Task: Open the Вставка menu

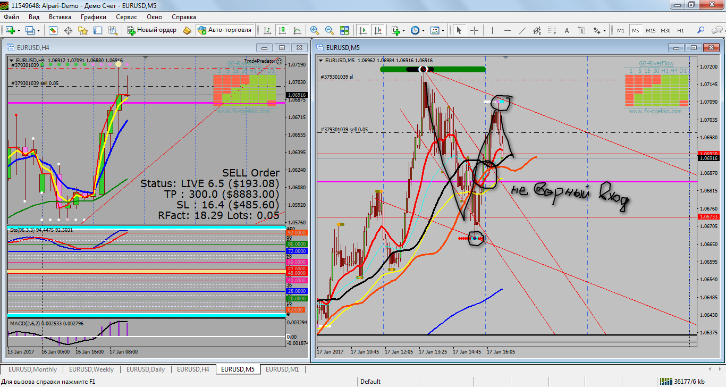Action: coord(60,16)
